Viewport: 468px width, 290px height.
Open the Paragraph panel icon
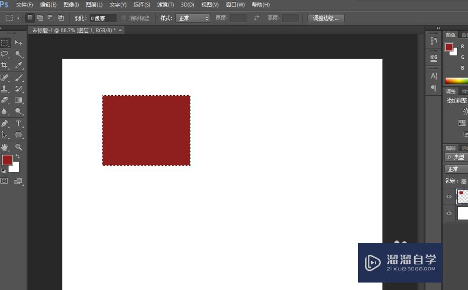[434, 88]
